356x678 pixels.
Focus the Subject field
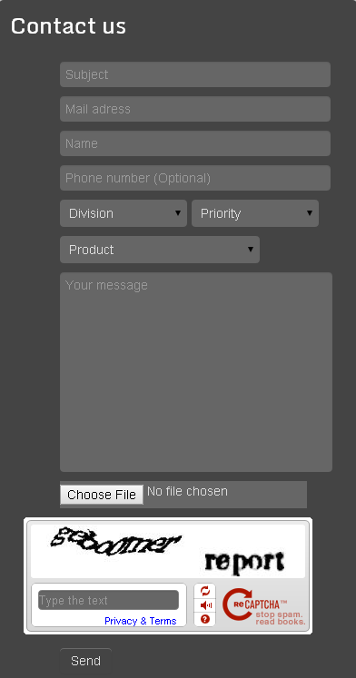click(195, 74)
